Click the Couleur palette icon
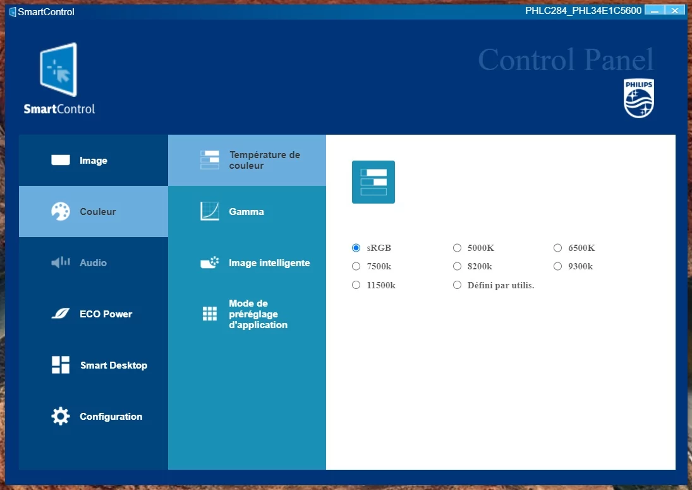This screenshot has height=490, width=692. pos(61,211)
